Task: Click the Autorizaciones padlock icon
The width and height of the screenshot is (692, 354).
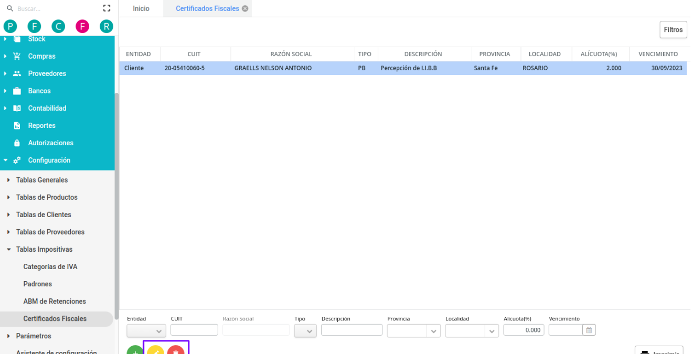Action: pos(17,143)
